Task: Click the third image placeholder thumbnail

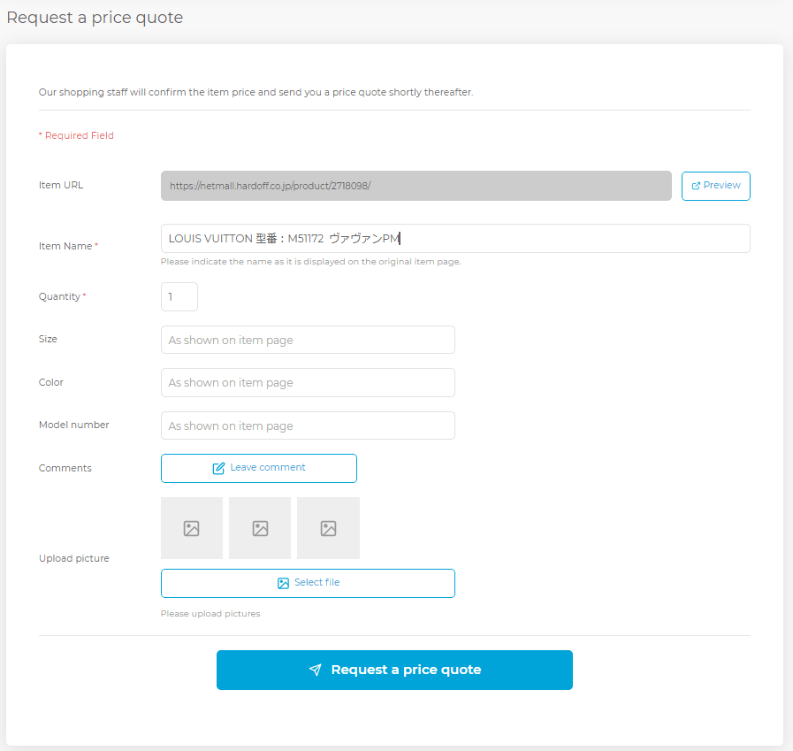Action: (328, 528)
